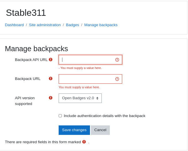The height and width of the screenshot is (151, 188).
Task: Click required icon in the form footer note
Action: [x=84, y=142]
